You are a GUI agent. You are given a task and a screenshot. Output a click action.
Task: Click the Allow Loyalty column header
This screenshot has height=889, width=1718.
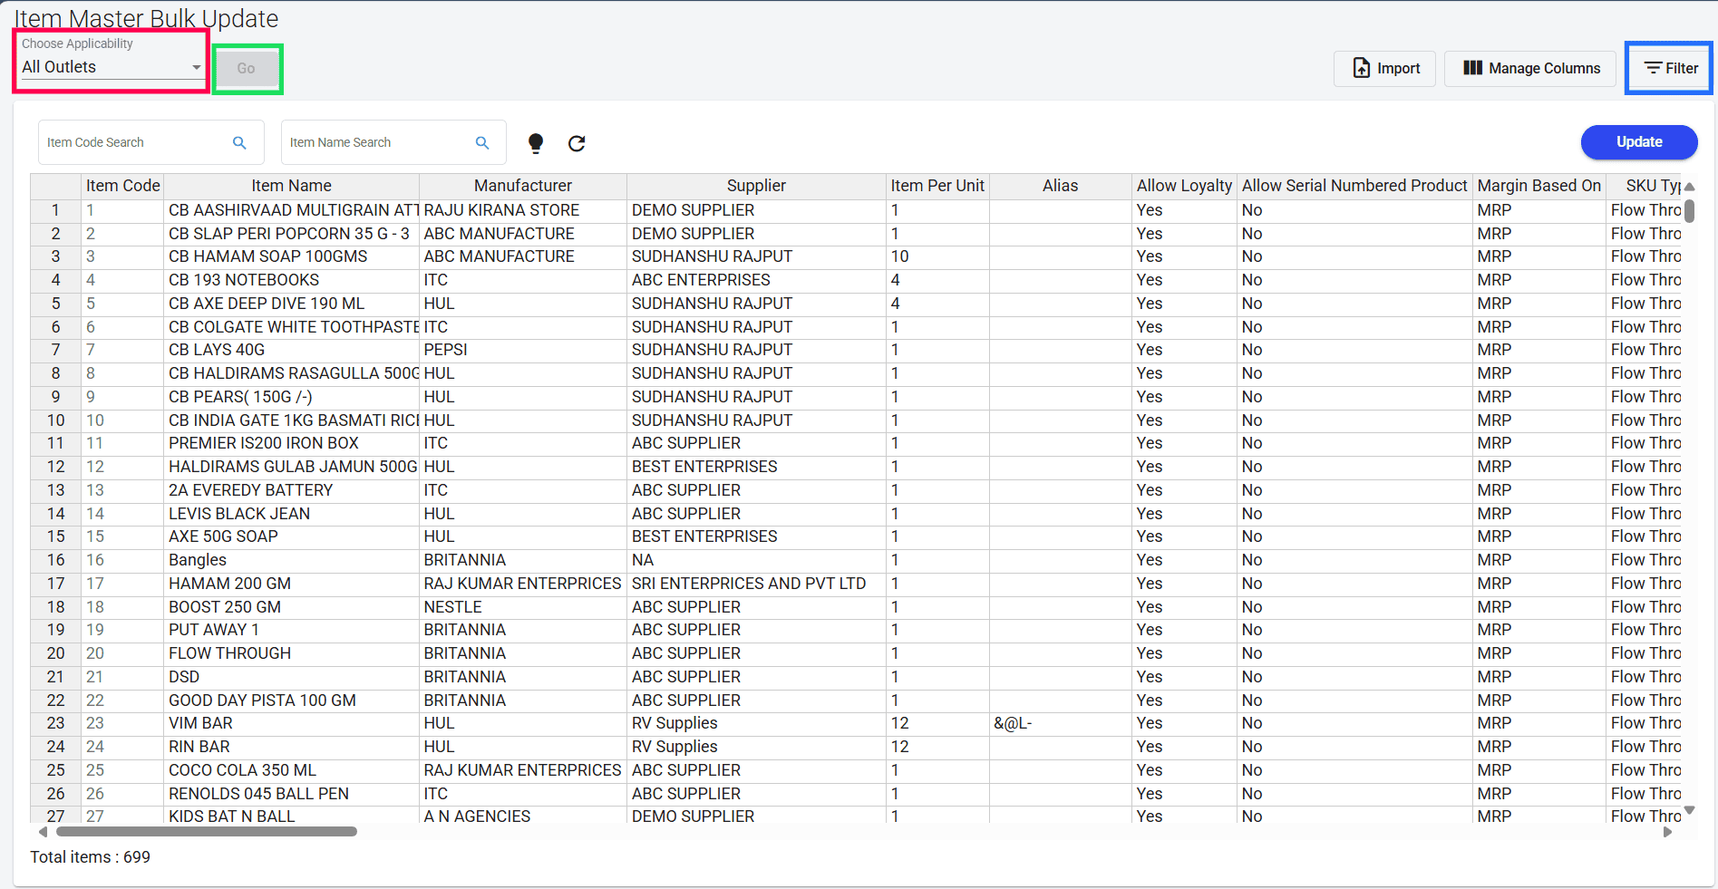[1185, 186]
